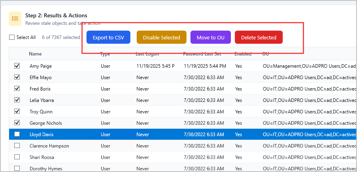This screenshot has width=357, height=172.
Task: Check the Clarence Hampson checkbox
Action: [x=17, y=146]
